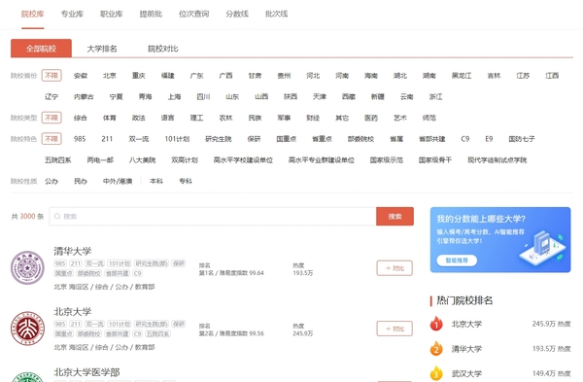Filter feature 211
The width and height of the screenshot is (583, 382).
pyautogui.click(x=107, y=139)
